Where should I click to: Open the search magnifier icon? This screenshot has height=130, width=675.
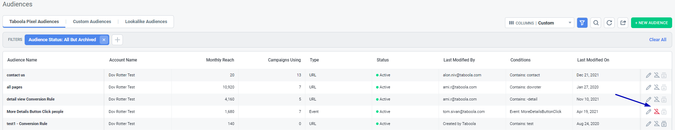(x=596, y=23)
